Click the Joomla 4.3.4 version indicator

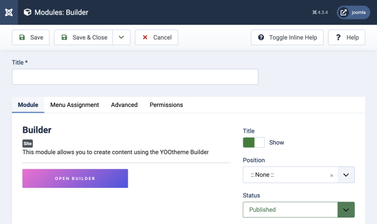320,12
